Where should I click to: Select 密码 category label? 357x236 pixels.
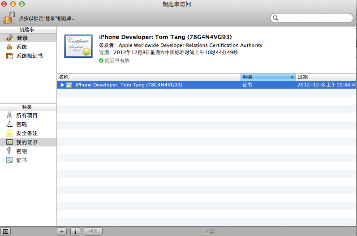(22, 124)
